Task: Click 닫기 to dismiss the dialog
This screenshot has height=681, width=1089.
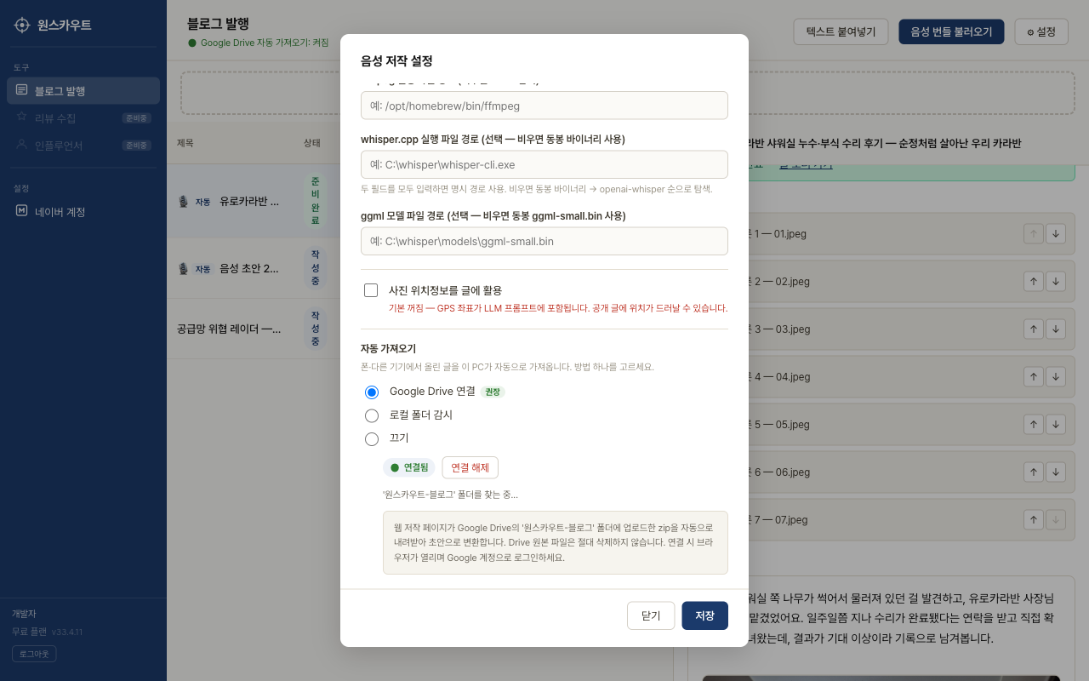Action: click(x=651, y=615)
